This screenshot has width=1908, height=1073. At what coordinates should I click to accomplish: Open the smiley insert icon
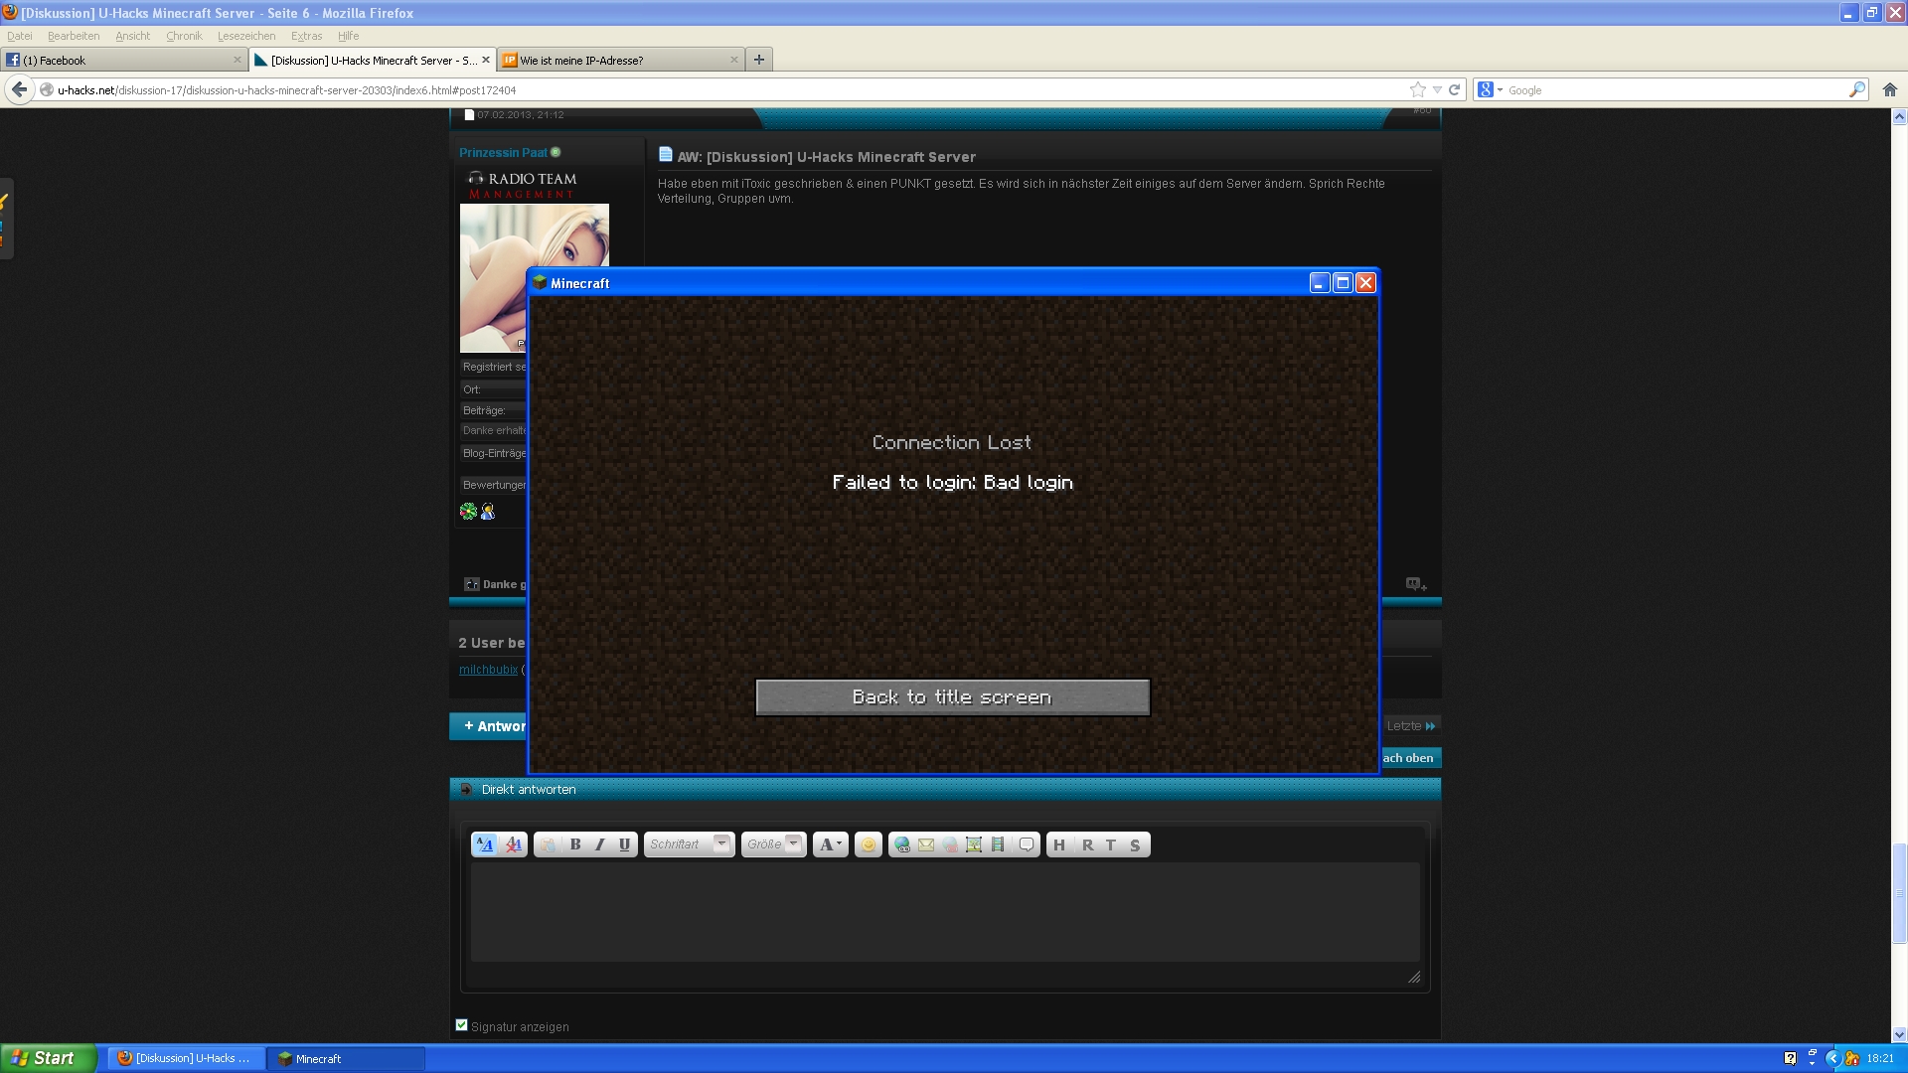pos(868,844)
